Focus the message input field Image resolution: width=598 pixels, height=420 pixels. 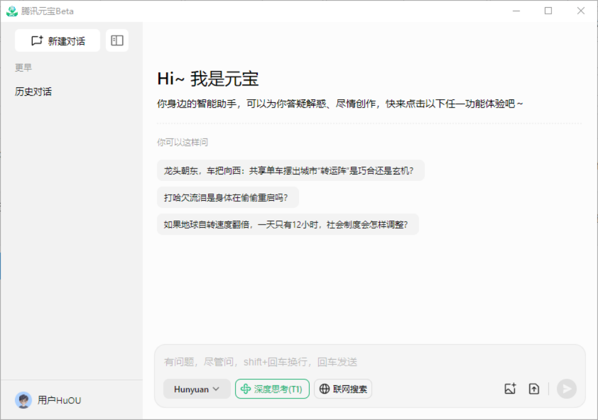359,362
